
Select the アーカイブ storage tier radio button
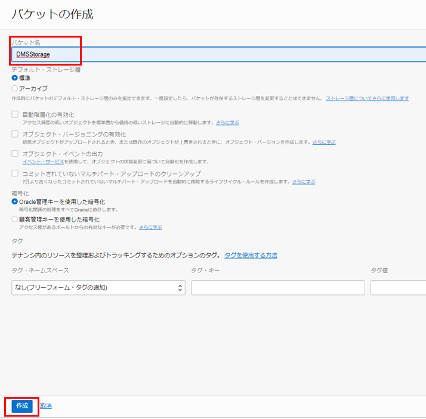coord(15,88)
